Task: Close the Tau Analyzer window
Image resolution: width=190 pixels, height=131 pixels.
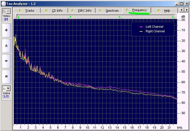Action: click(x=187, y=4)
